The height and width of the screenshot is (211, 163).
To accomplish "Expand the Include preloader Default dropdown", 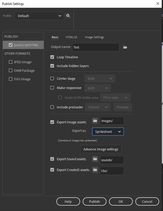I will [x=98, y=107].
